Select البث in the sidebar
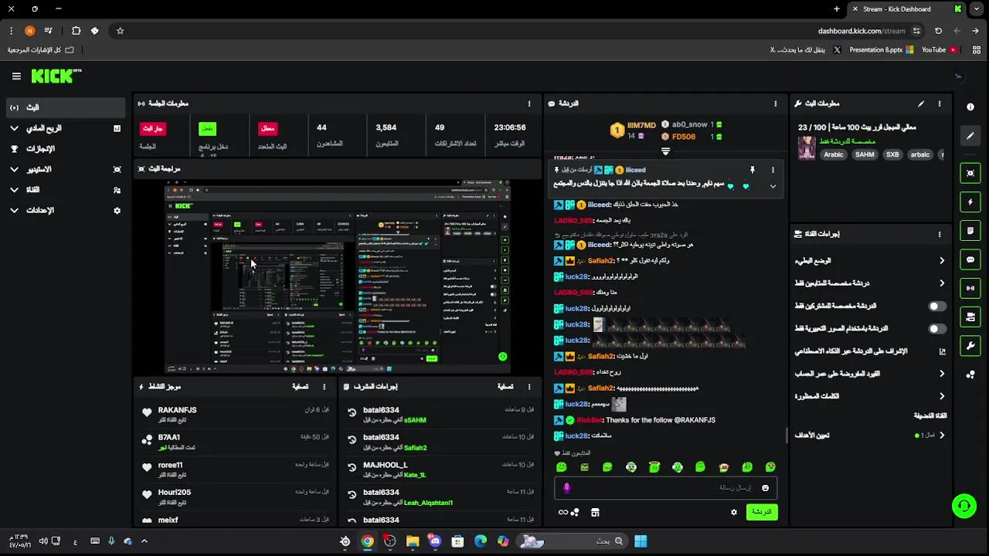 coord(65,107)
